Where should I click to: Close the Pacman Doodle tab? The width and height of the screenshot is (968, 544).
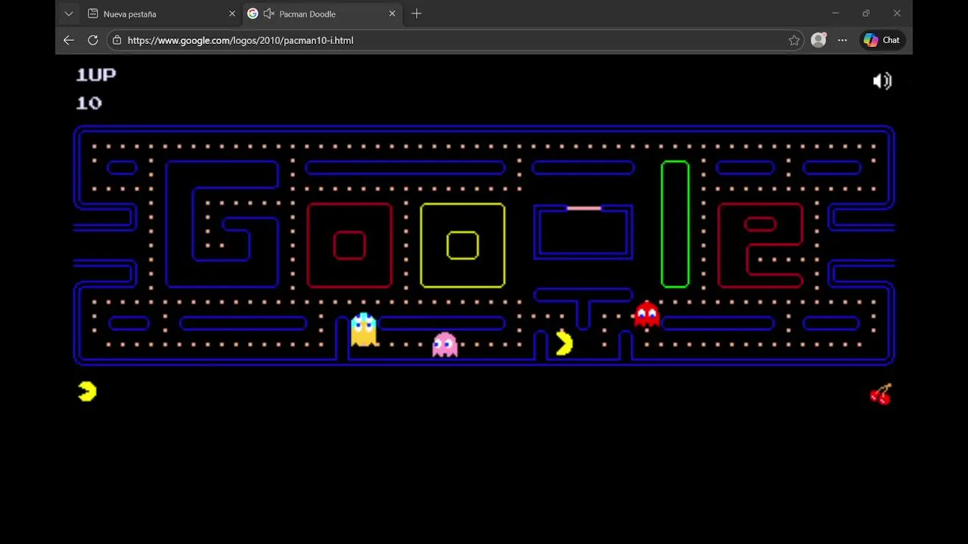click(x=392, y=14)
